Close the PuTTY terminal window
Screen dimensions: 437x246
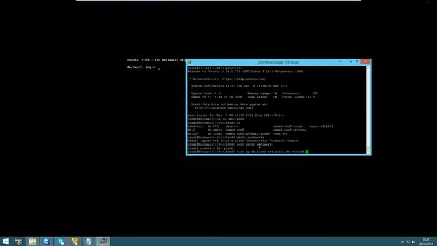365,61
